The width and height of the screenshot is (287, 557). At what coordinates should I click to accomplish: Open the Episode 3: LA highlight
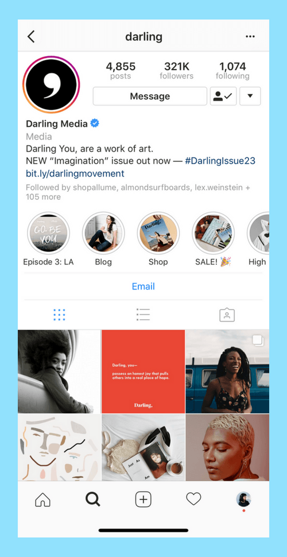[49, 233]
